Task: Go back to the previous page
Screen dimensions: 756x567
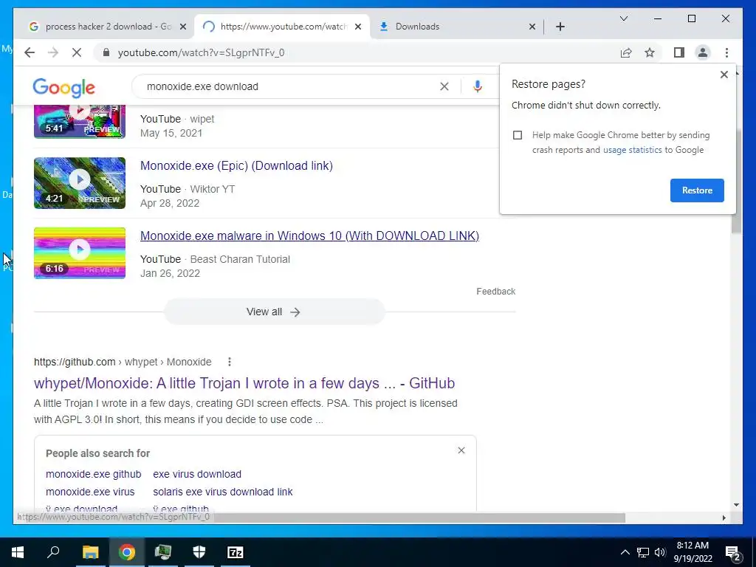Action: pyautogui.click(x=30, y=52)
